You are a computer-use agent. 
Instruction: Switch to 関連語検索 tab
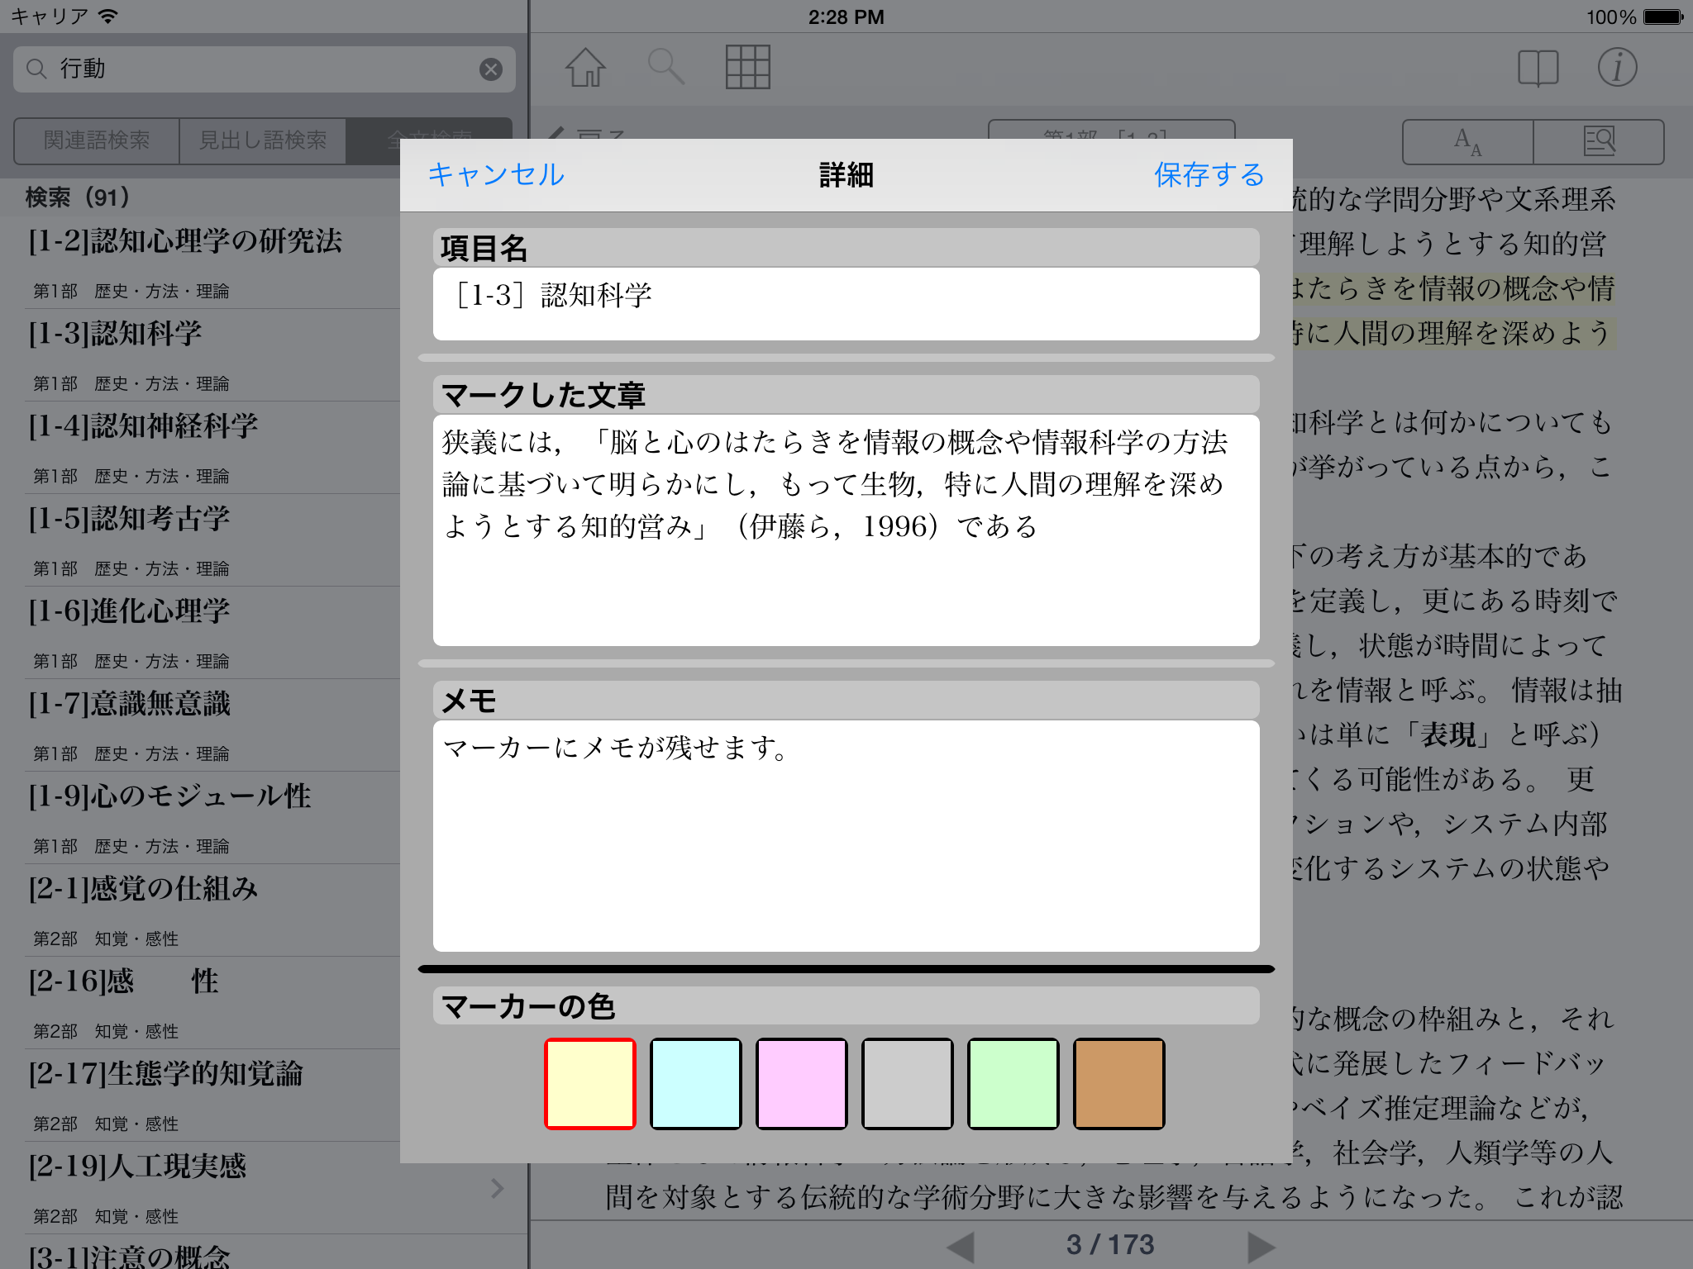[x=97, y=141]
